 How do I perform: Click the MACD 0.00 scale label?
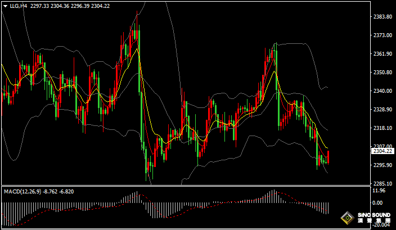[379, 202]
